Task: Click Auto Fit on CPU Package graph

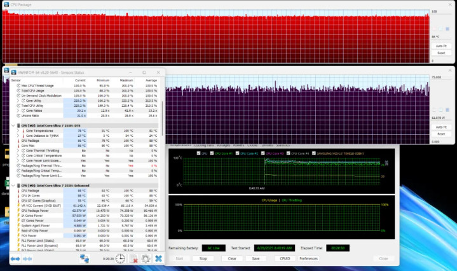Action: click(440, 46)
